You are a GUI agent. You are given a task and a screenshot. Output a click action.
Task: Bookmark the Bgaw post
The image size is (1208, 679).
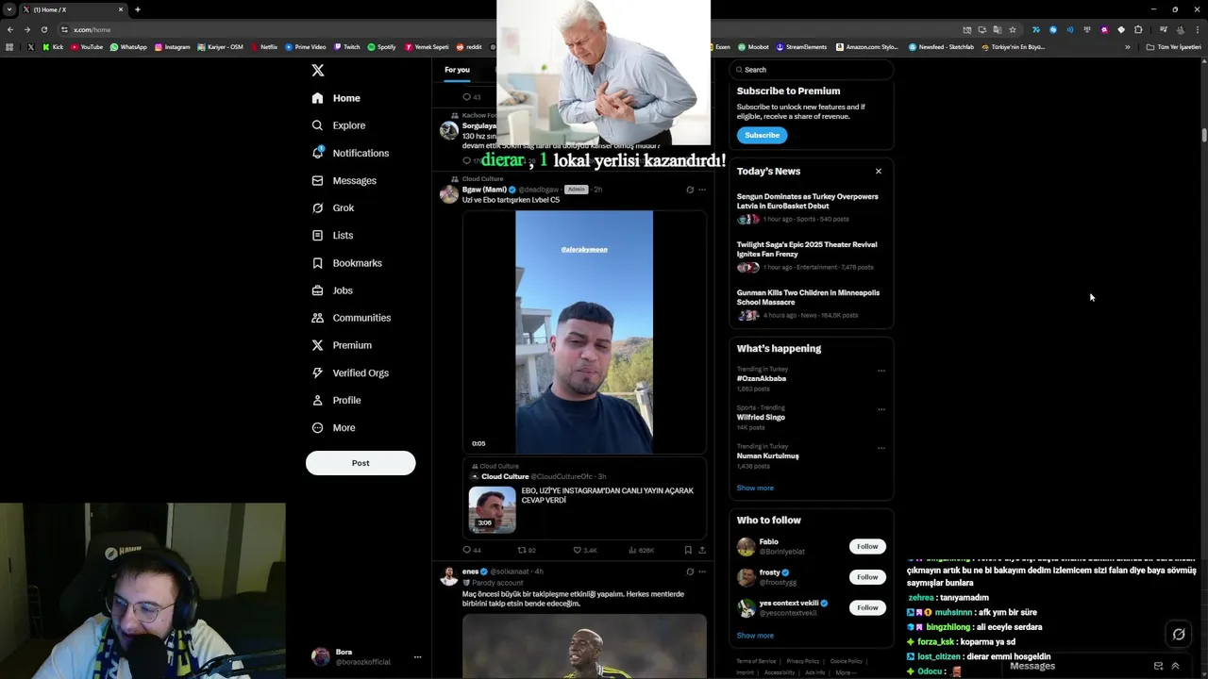click(x=688, y=550)
